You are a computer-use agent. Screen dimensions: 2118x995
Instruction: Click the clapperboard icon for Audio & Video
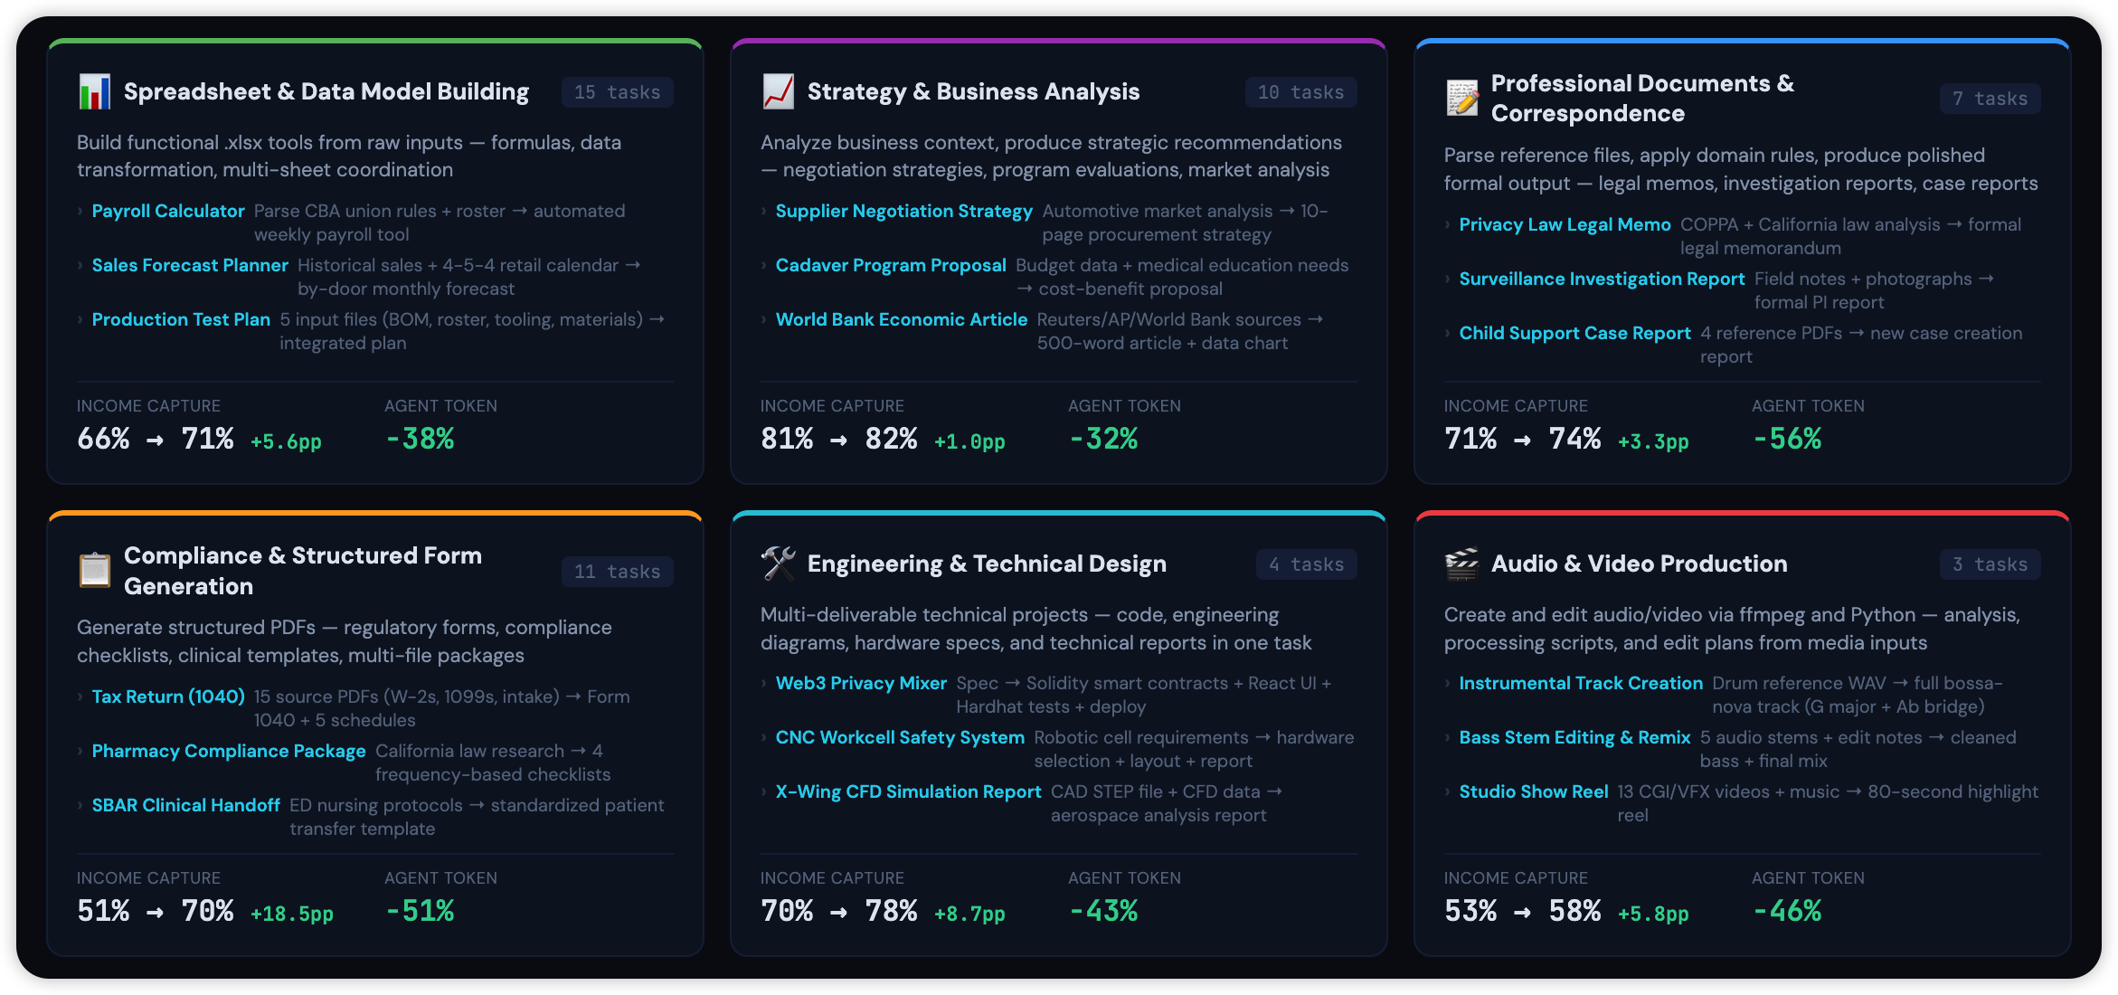1461,564
